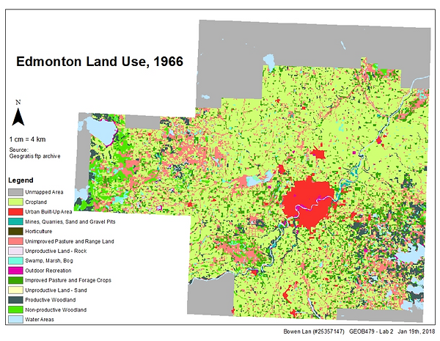Click the large red Edmonton urban area
Screen dimensions: 440x341
[309, 201]
